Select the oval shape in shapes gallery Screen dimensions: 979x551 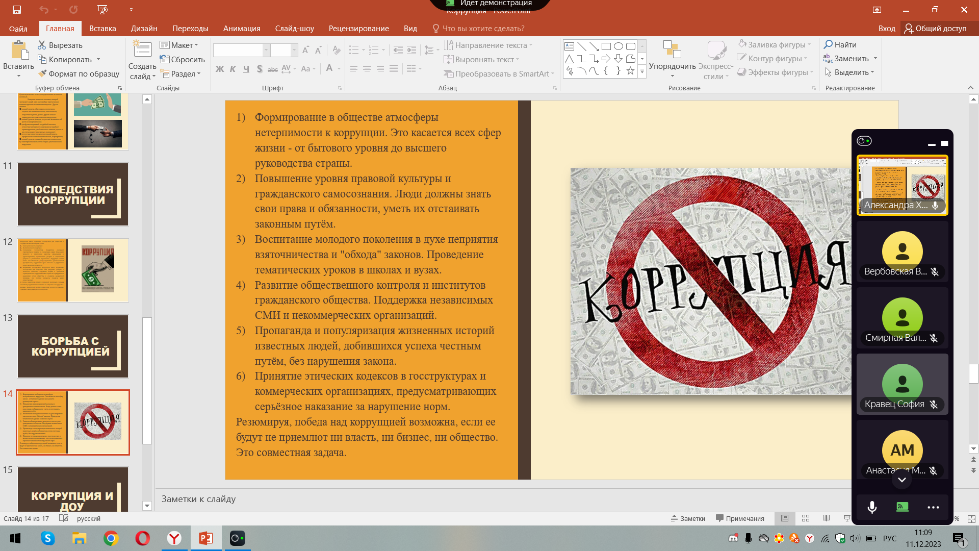click(618, 46)
